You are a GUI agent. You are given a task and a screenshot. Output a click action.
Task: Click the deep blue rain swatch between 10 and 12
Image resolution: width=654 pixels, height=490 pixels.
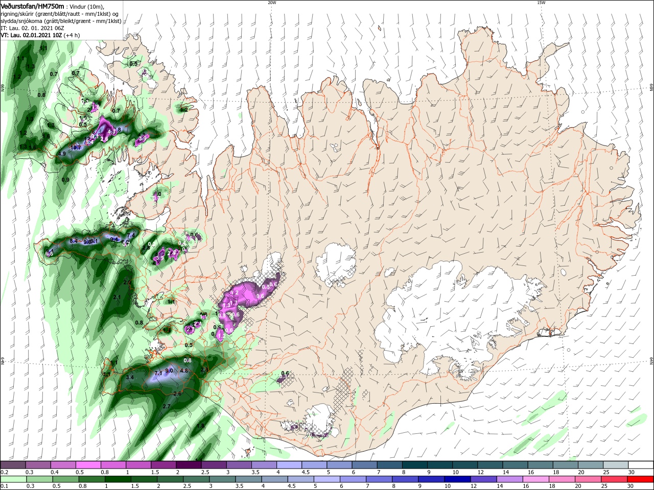tap(458, 479)
